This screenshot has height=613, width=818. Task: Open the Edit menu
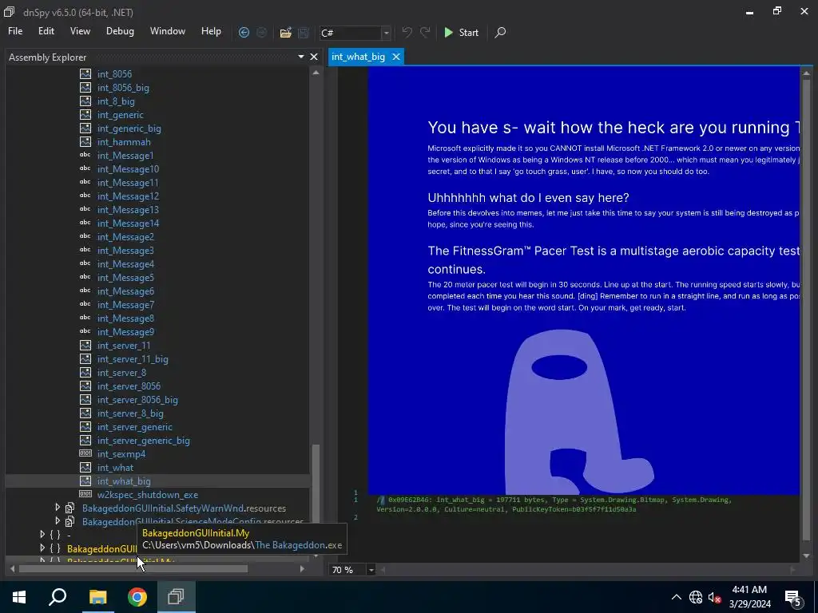click(x=46, y=31)
